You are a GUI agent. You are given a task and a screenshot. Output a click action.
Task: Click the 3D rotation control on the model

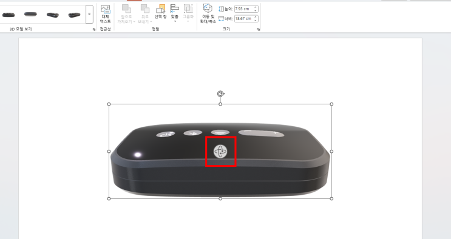(x=220, y=151)
